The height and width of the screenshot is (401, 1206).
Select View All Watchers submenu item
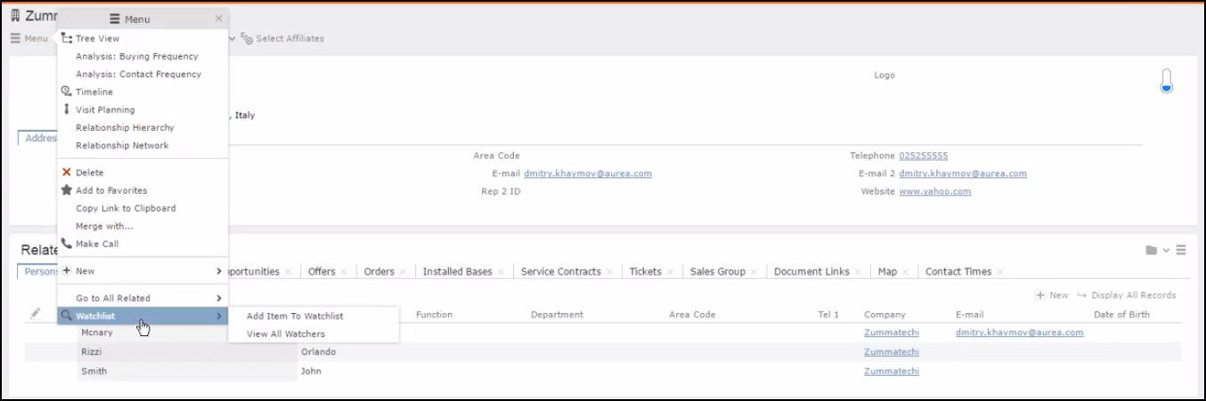[286, 334]
